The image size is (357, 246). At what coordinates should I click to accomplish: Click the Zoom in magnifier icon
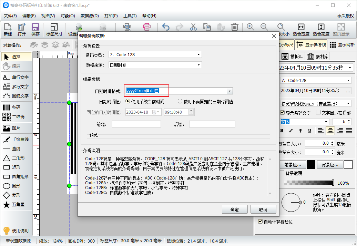point(250,27)
